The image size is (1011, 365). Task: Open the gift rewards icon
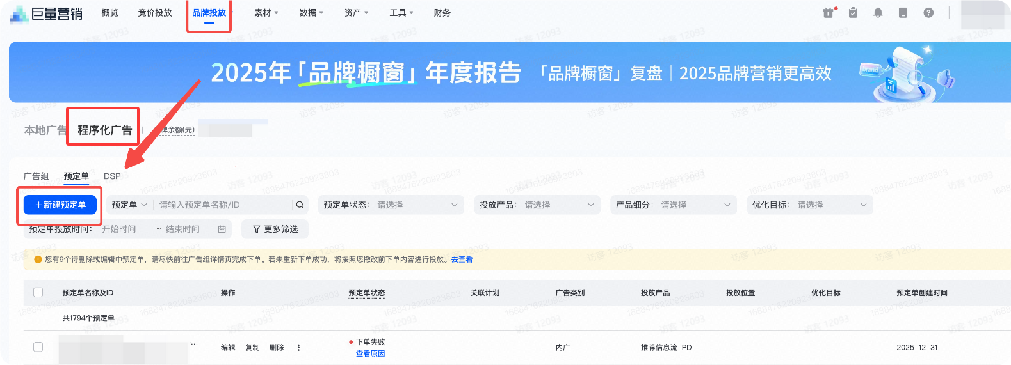(829, 12)
